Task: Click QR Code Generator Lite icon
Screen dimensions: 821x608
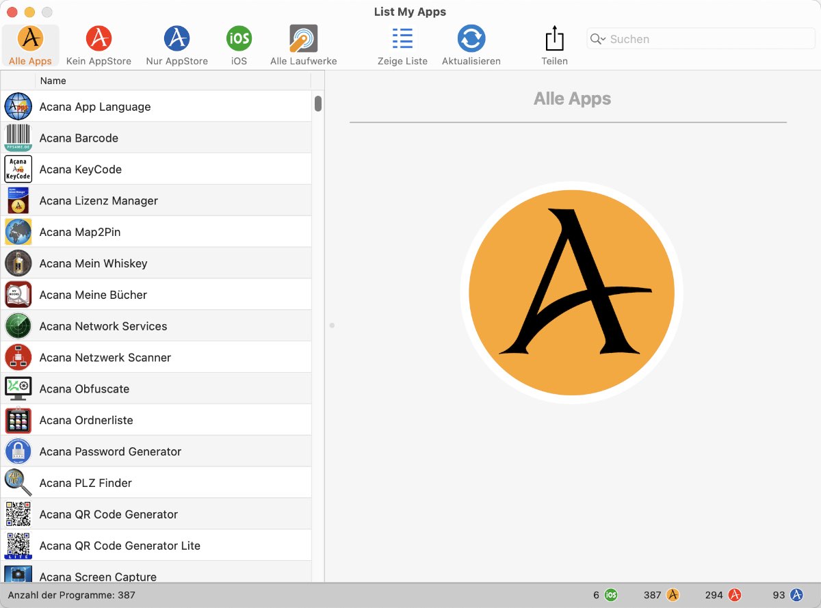Action: 18,546
